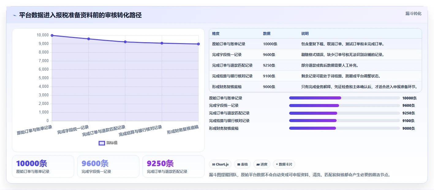
Task: Click the 9100条 value beside progress bar
Action: pyautogui.click(x=409, y=121)
